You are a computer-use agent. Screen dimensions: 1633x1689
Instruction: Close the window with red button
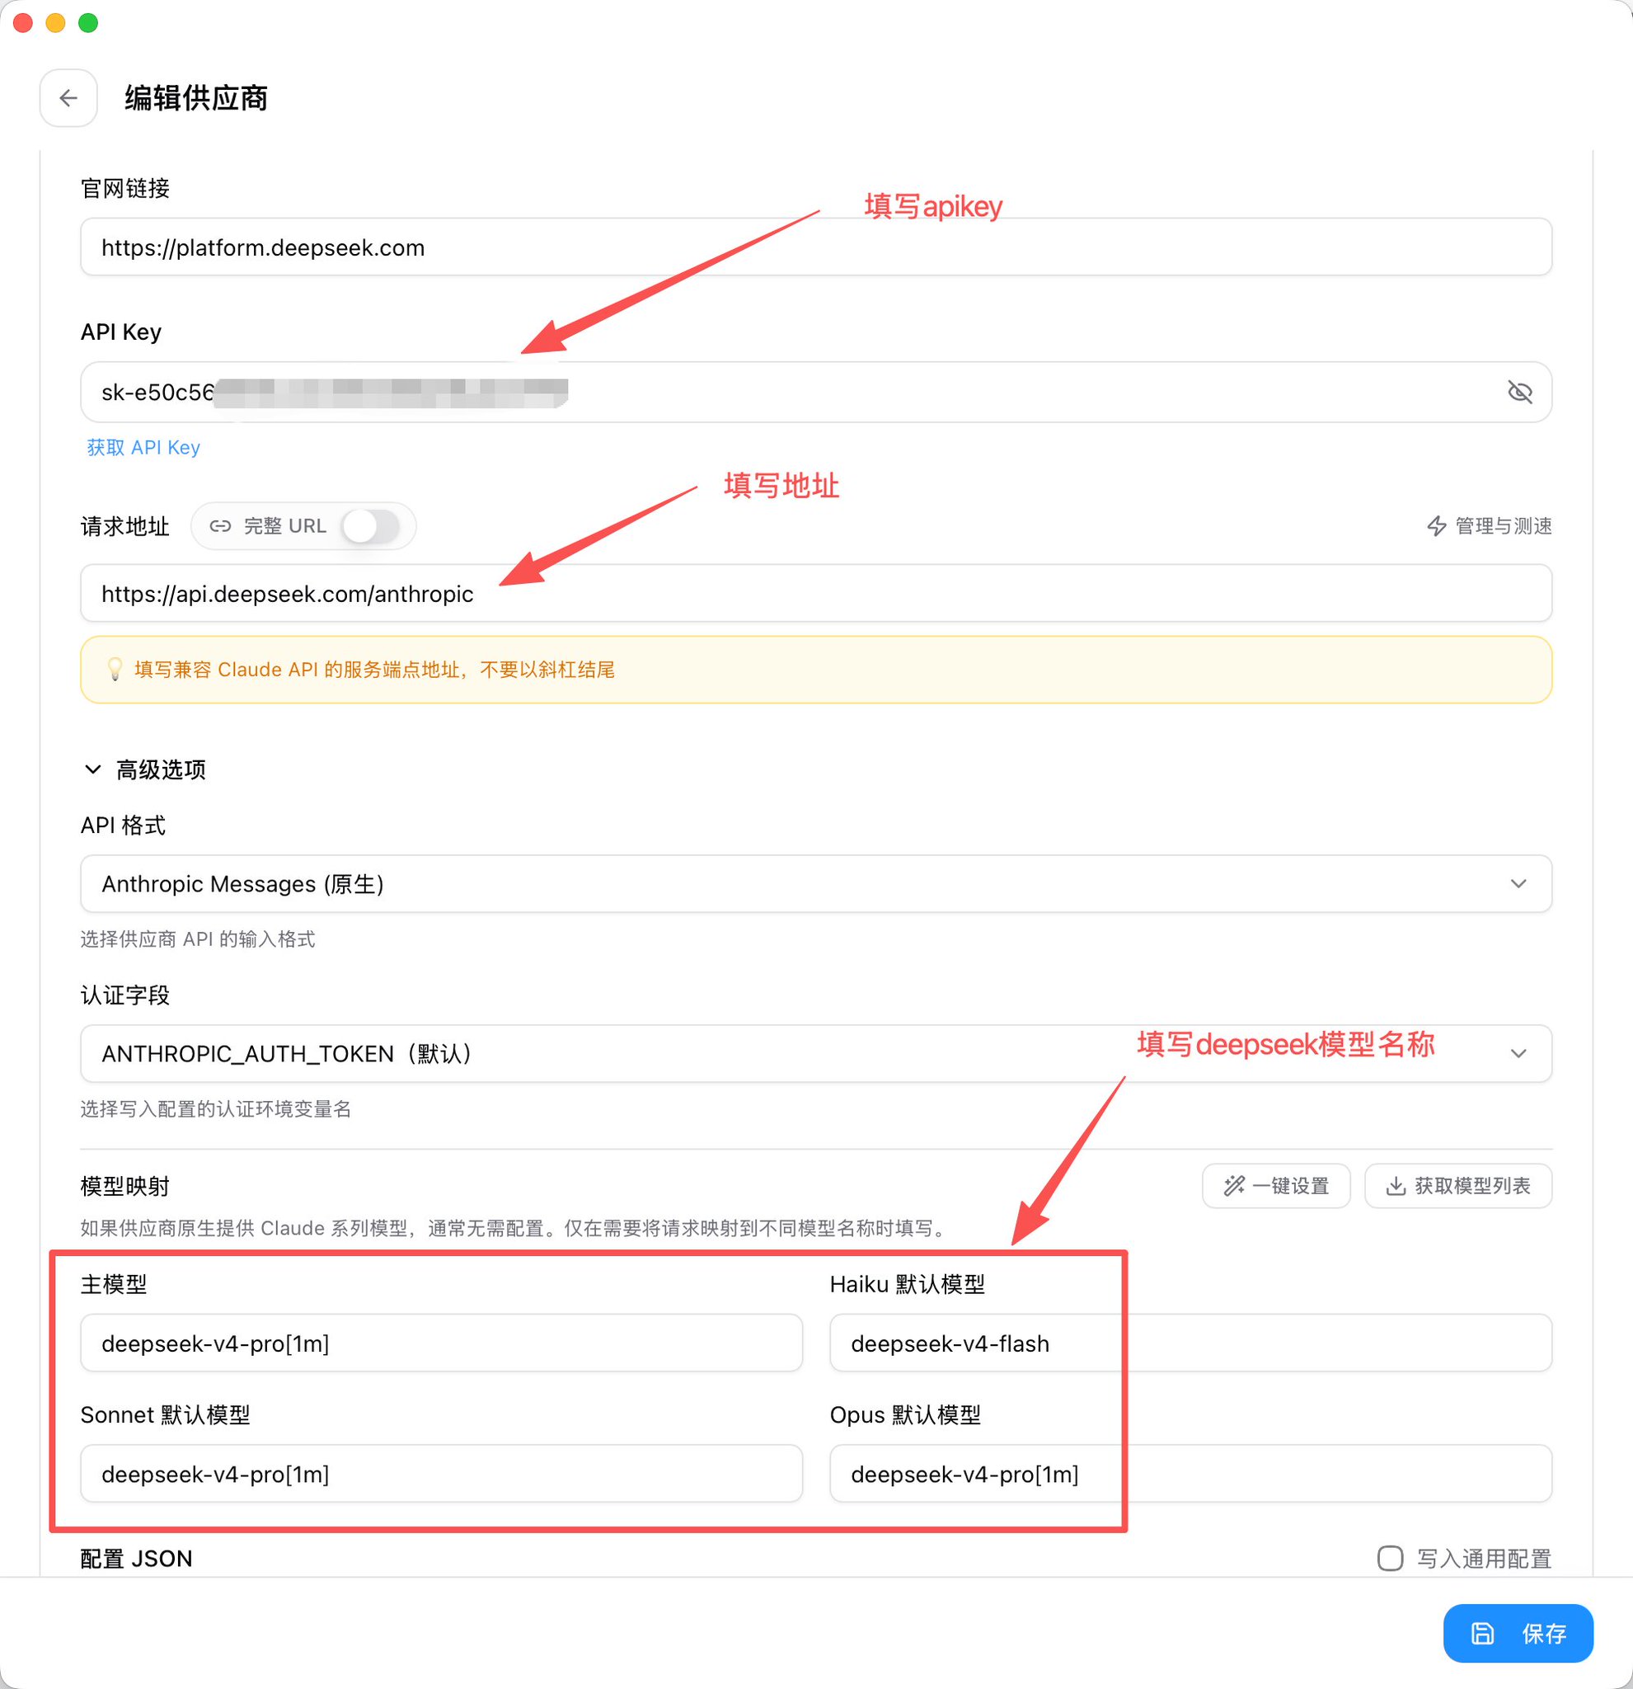tap(23, 22)
